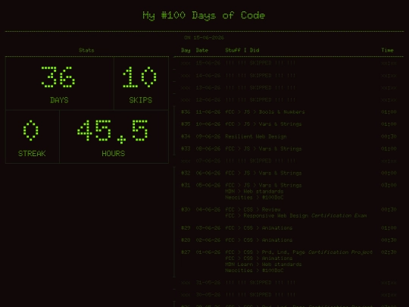The height and width of the screenshot is (307, 409).
Task: Click the 01:00 time for day #29
Action: [x=389, y=228]
